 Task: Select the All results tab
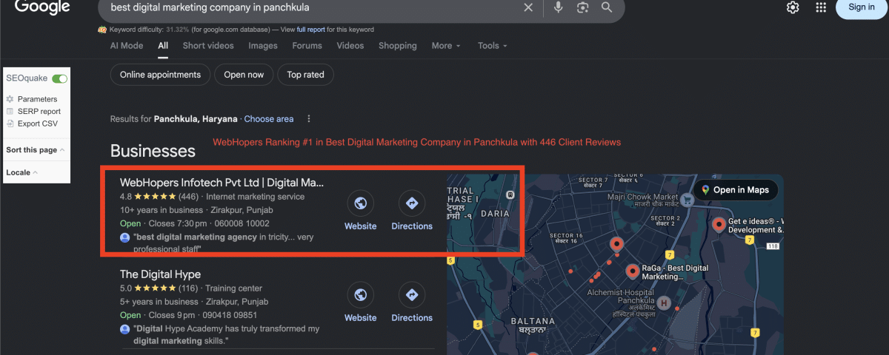(x=163, y=46)
